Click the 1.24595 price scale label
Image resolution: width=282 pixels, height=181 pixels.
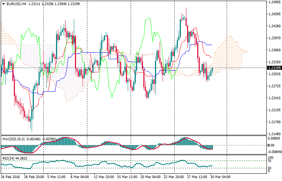coord(274,14)
